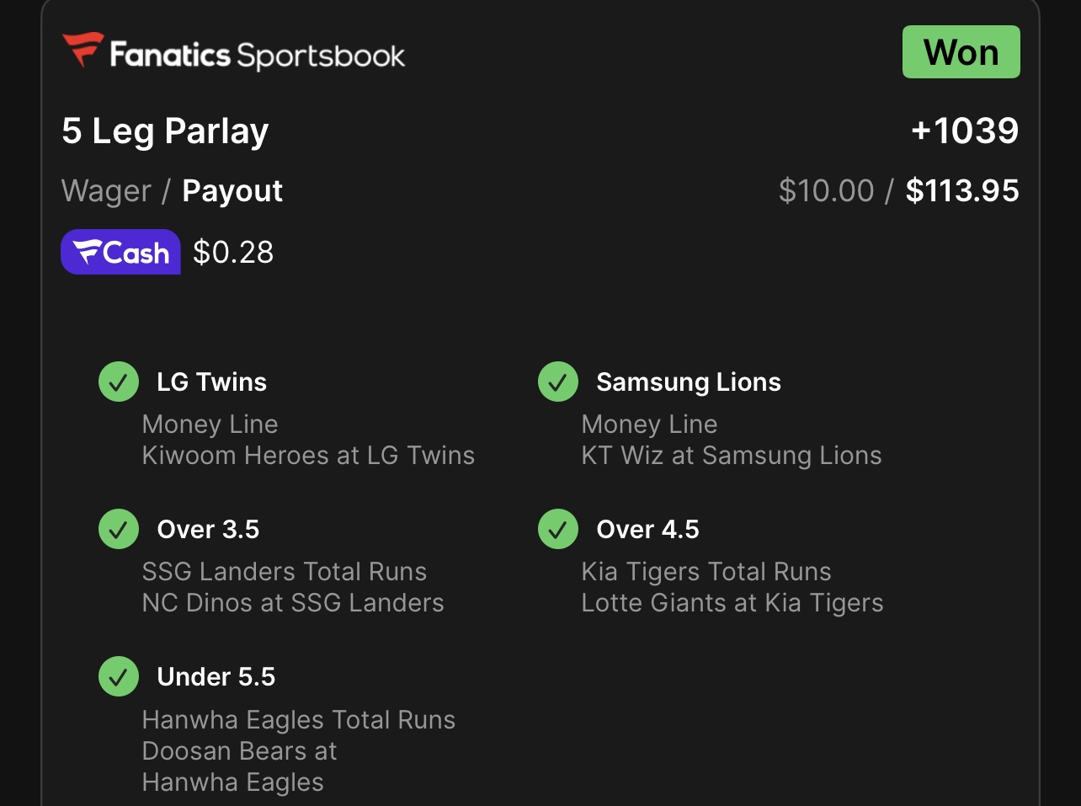Click the +1039 parlay odds

pos(965,131)
